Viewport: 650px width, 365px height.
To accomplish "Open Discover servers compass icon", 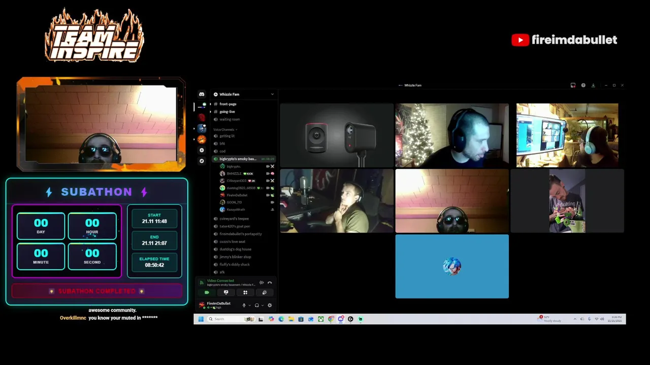I will (x=202, y=161).
